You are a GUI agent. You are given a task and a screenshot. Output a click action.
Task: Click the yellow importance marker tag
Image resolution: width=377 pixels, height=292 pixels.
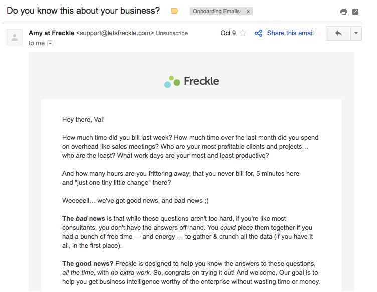pyautogui.click(x=175, y=11)
